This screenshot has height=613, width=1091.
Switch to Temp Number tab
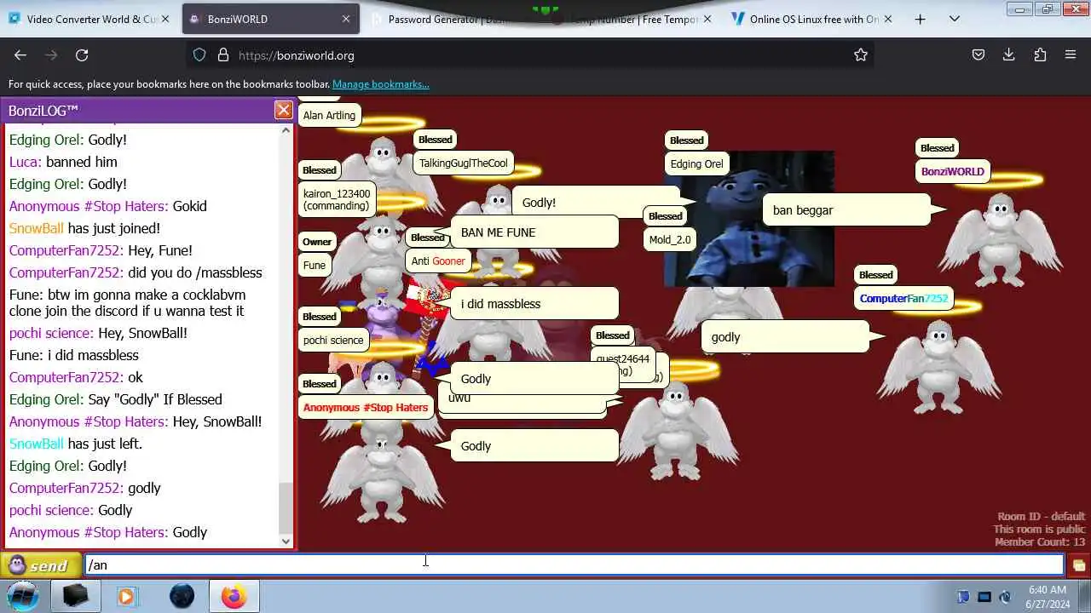point(635,19)
